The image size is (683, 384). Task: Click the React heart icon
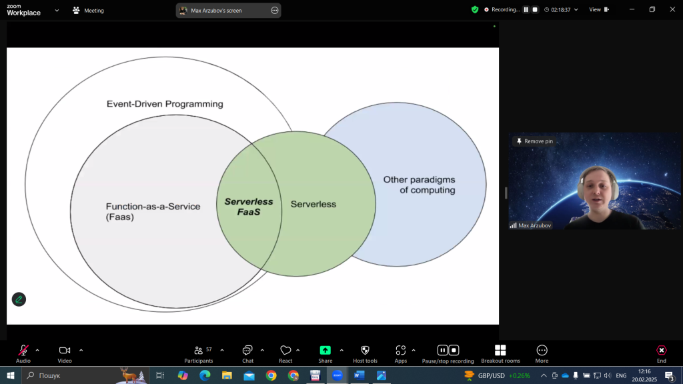click(x=285, y=351)
